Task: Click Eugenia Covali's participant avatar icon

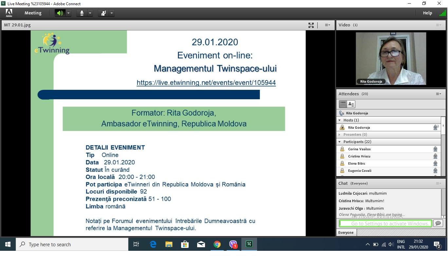Action: pyautogui.click(x=342, y=170)
